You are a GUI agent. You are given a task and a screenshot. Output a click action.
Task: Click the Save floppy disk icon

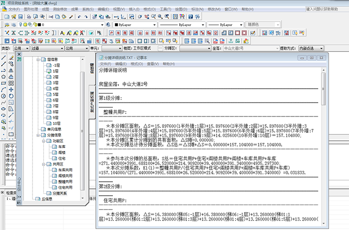point(20,16)
